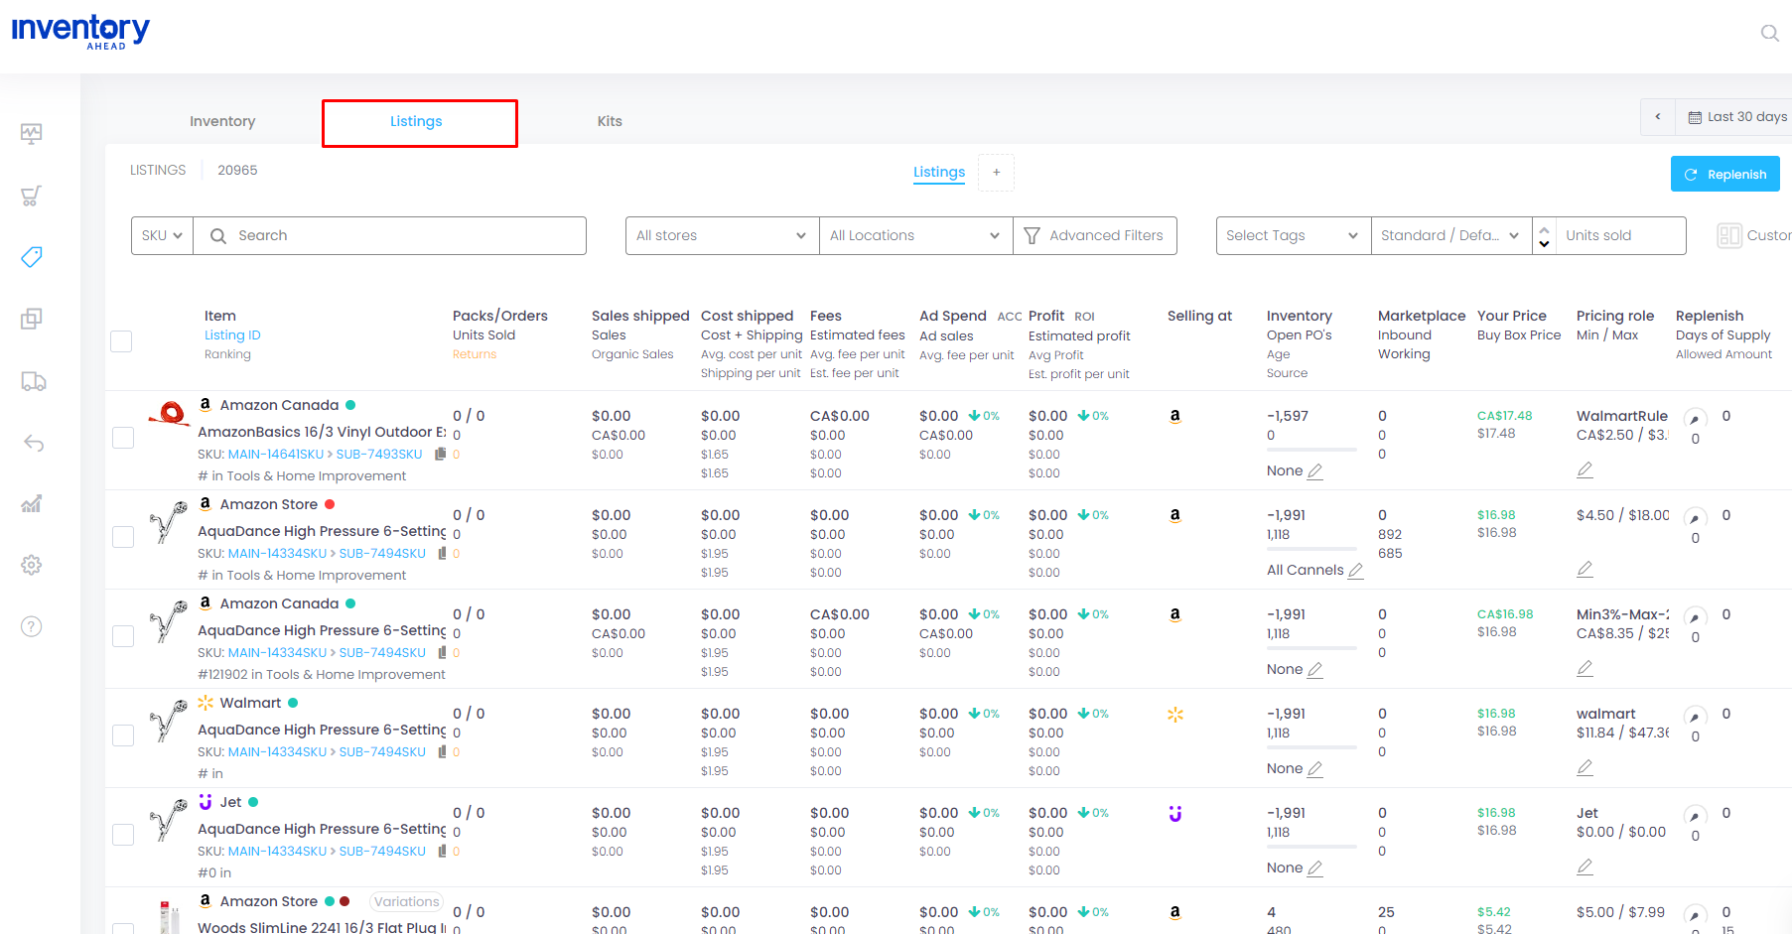1792x934 pixels.
Task: Edit pricing pencil in Jet pricing row
Action: click(x=1585, y=867)
